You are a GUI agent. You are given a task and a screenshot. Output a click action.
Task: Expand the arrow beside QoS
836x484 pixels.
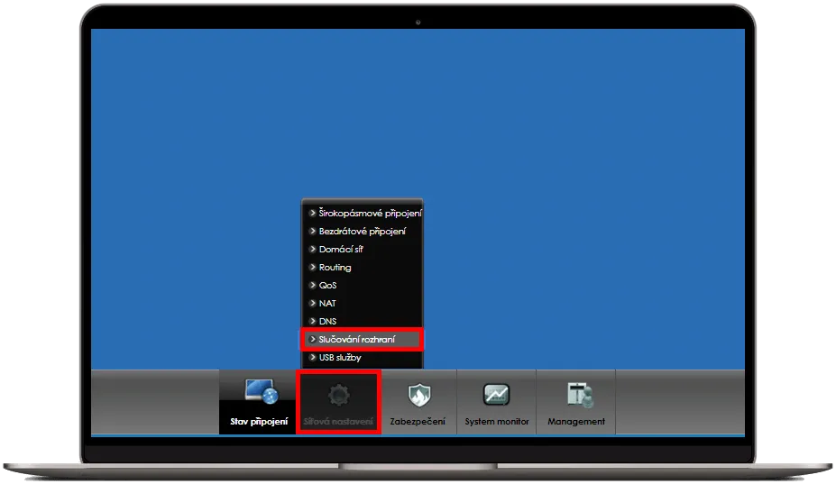point(312,286)
